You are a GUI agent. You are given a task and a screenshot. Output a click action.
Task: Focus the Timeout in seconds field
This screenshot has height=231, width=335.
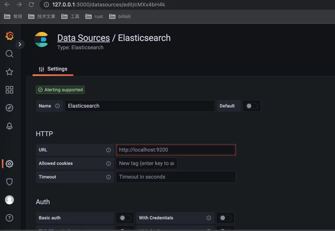[176, 177]
